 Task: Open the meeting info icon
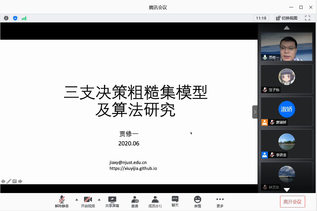(6, 18)
